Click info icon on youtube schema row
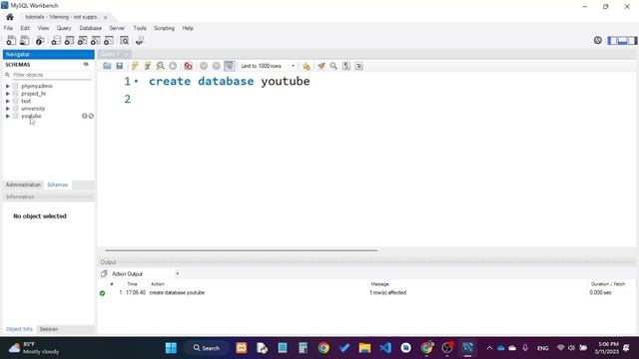This screenshot has height=359, width=639. pyautogui.click(x=84, y=116)
